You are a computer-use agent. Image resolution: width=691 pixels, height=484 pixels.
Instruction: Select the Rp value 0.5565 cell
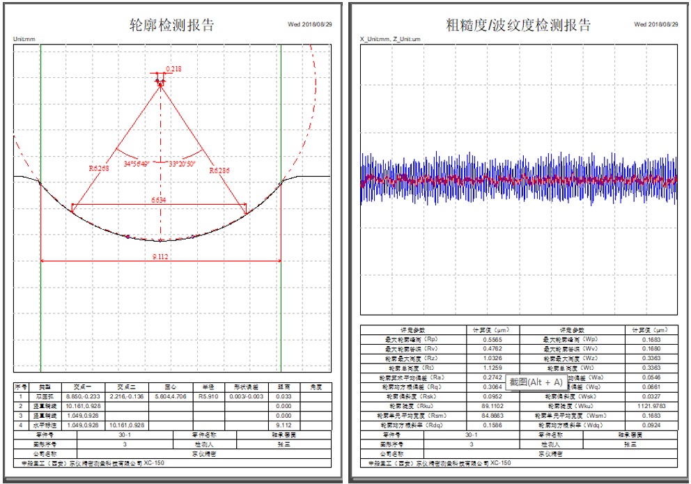point(492,339)
